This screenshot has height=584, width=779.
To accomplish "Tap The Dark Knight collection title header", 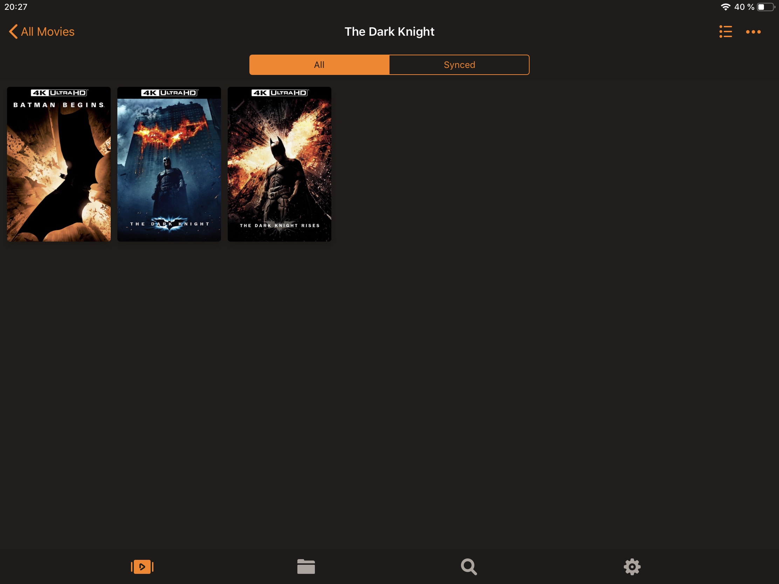I will click(389, 32).
